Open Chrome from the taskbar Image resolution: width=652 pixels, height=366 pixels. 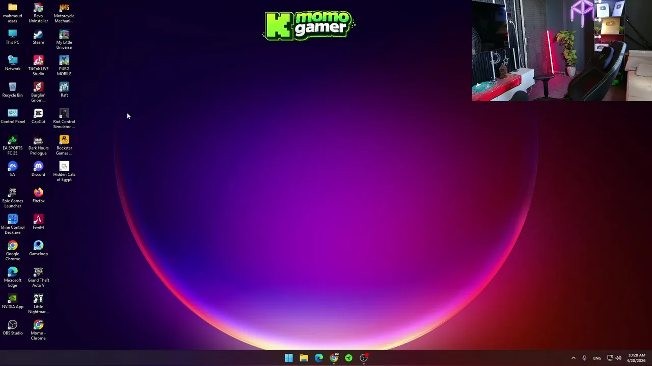334,358
